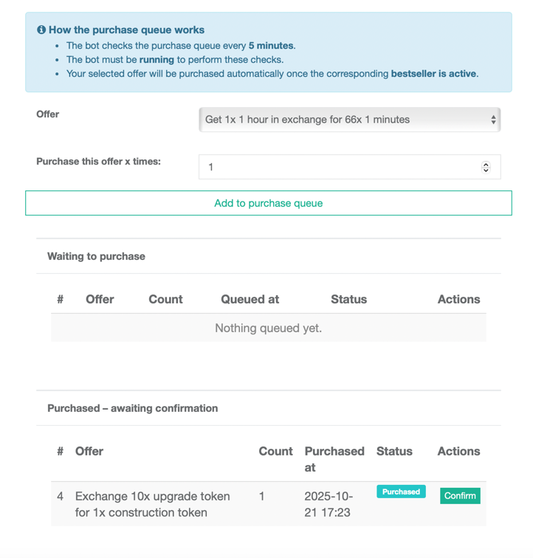Click the Purchased status badge
The height and width of the screenshot is (558, 533).
(x=401, y=492)
